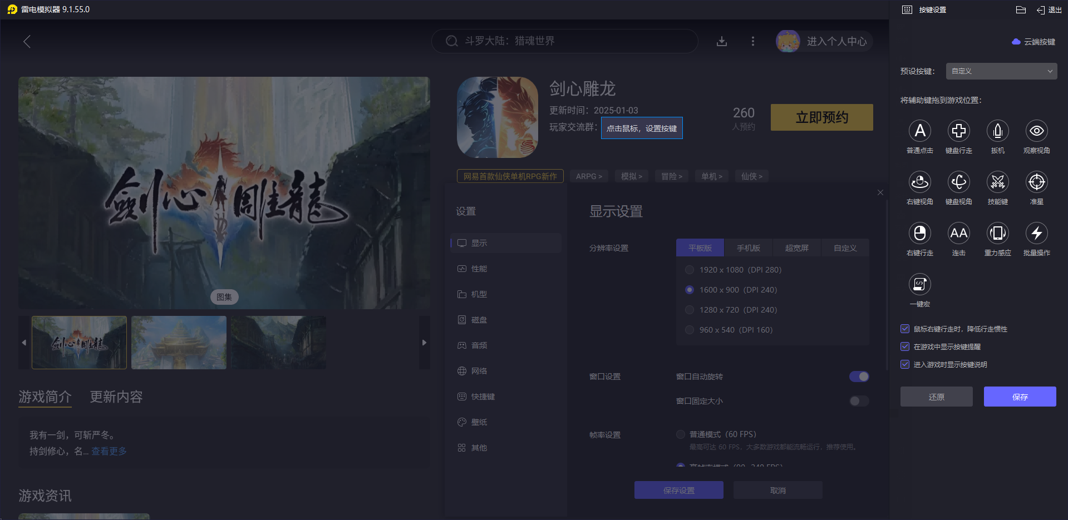Viewport: 1068px width, 520px height.
Task: Select the 键盘行走 keyboard movement icon
Action: [x=959, y=131]
